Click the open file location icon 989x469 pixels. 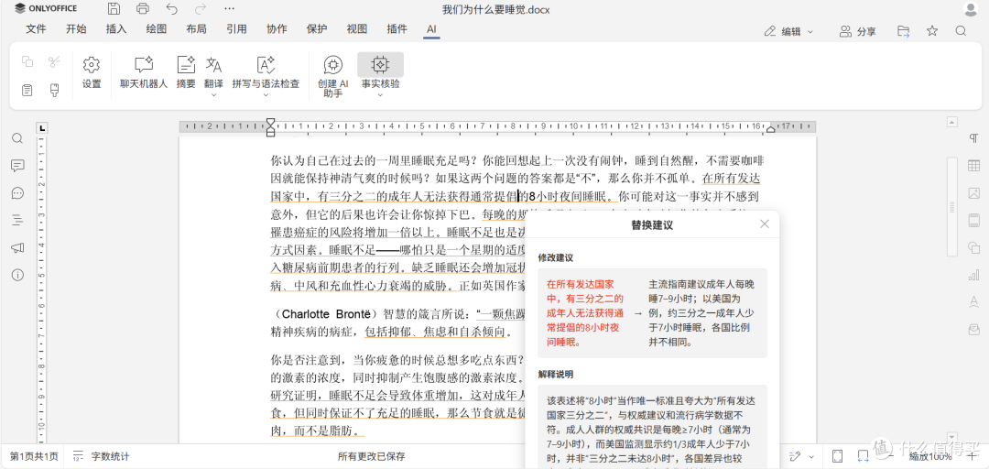coord(904,31)
